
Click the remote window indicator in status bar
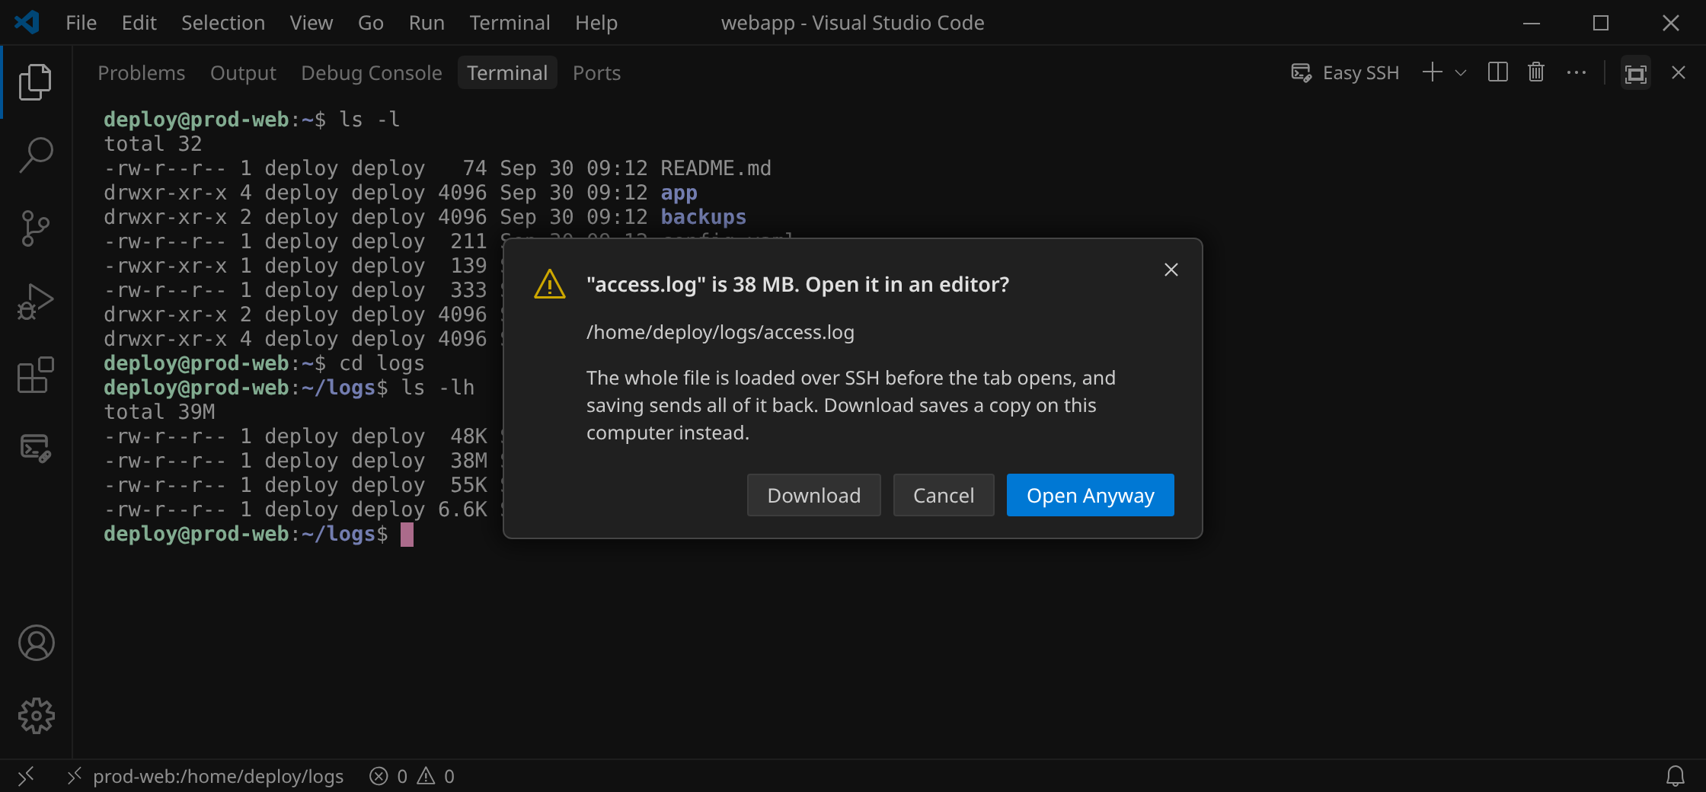point(26,776)
